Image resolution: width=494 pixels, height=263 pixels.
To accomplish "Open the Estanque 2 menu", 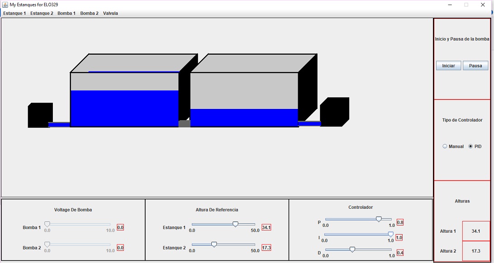I will [42, 14].
